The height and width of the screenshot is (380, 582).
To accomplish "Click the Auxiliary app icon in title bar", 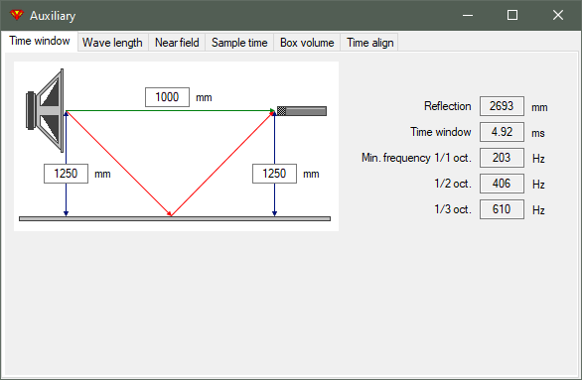I will [x=17, y=15].
